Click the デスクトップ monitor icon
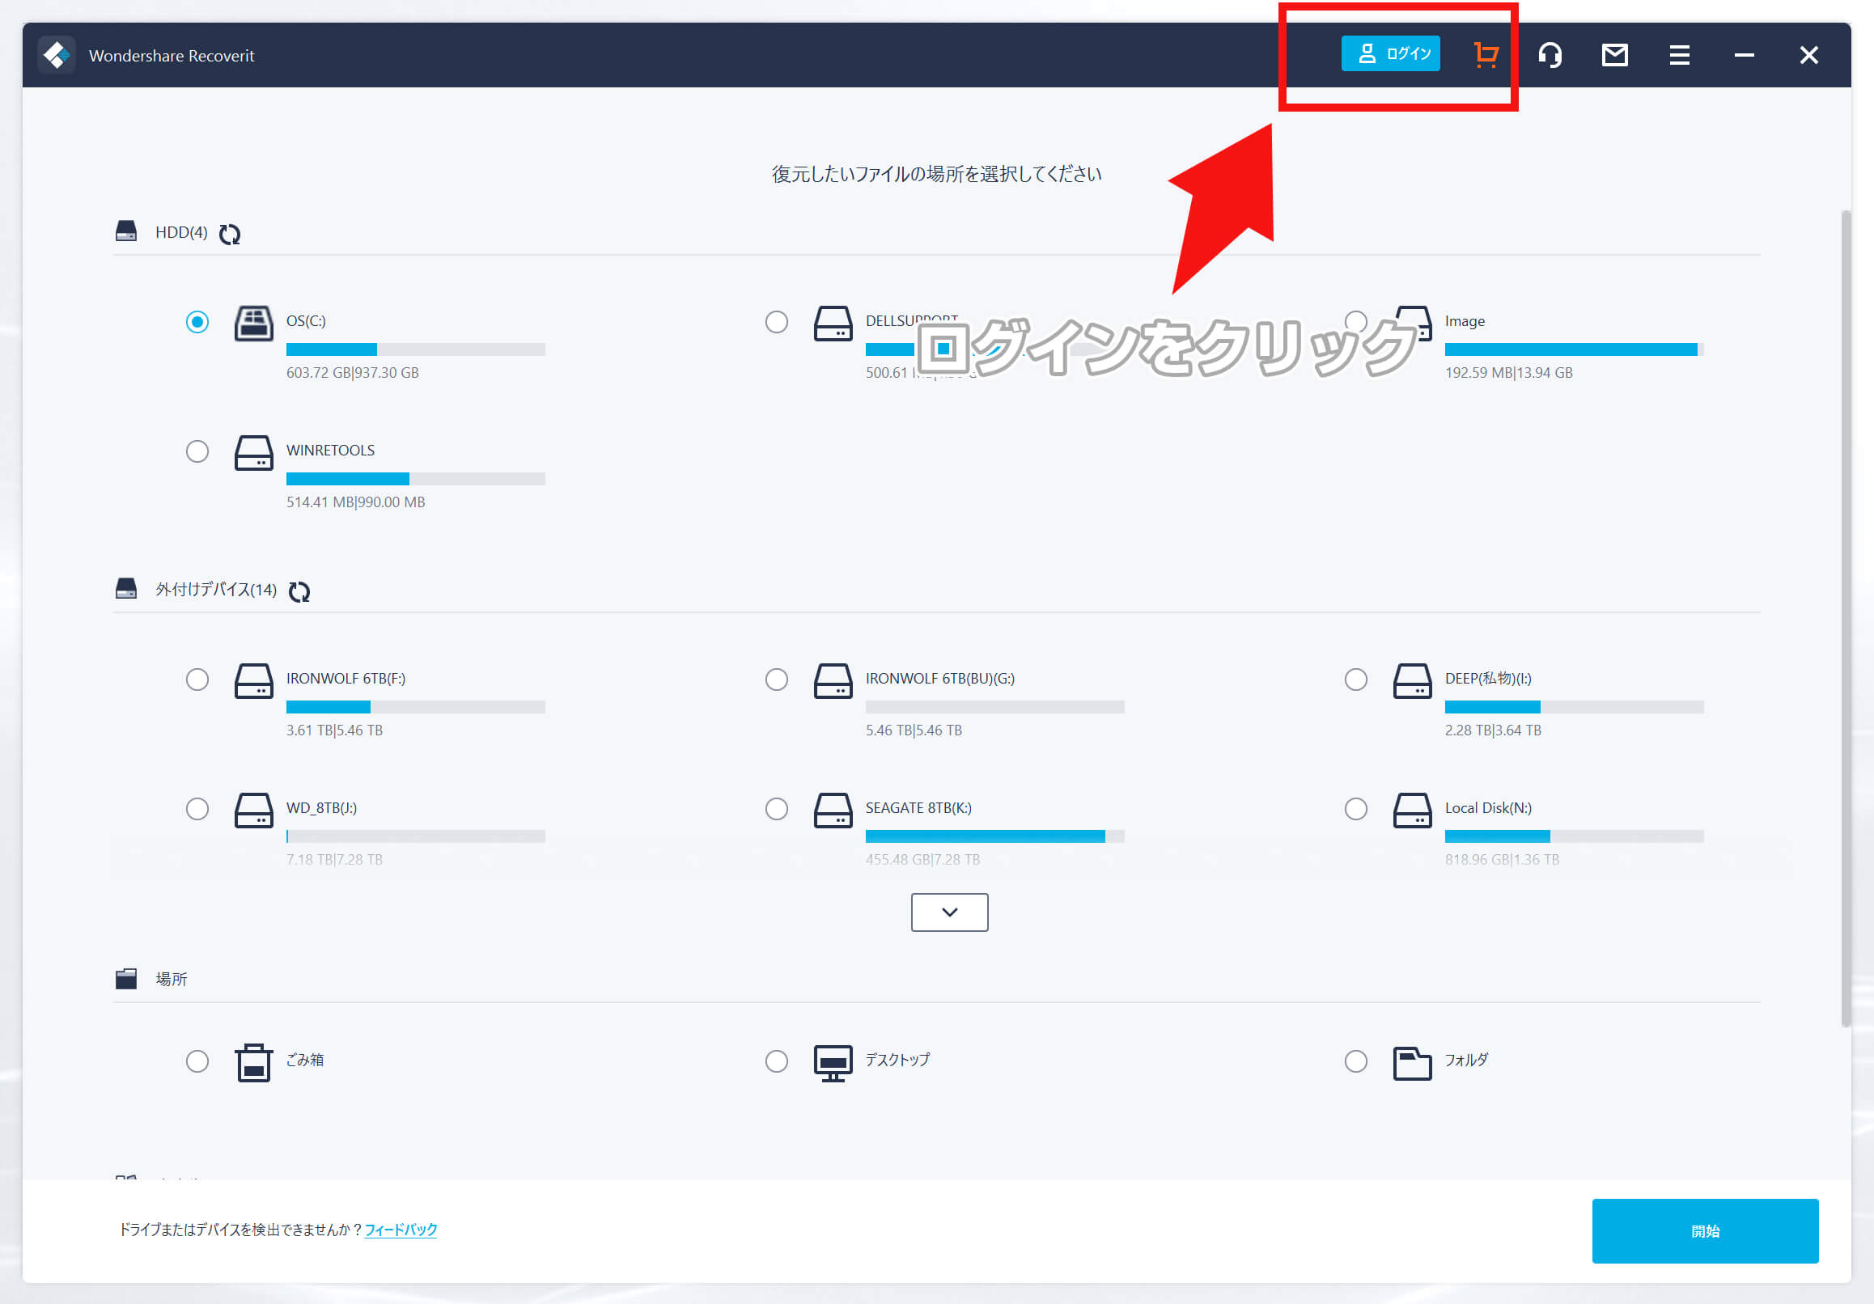1874x1304 pixels. tap(833, 1063)
